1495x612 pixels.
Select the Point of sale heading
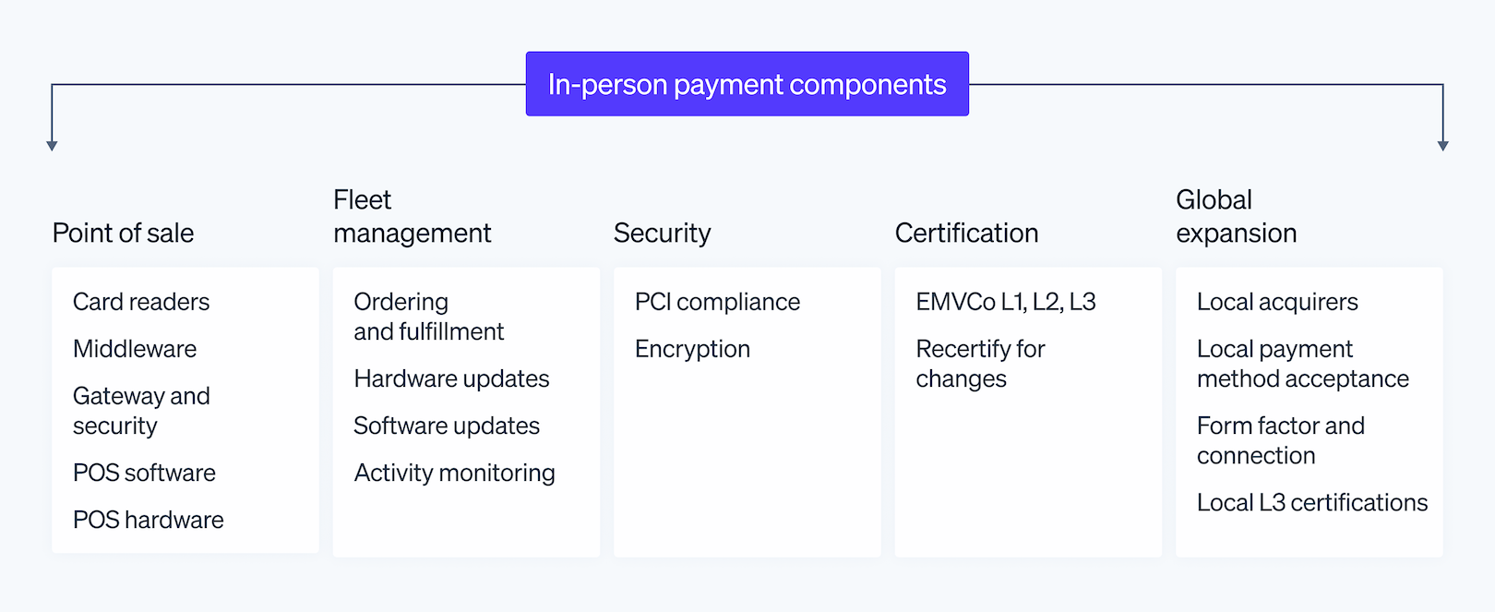[x=123, y=233]
